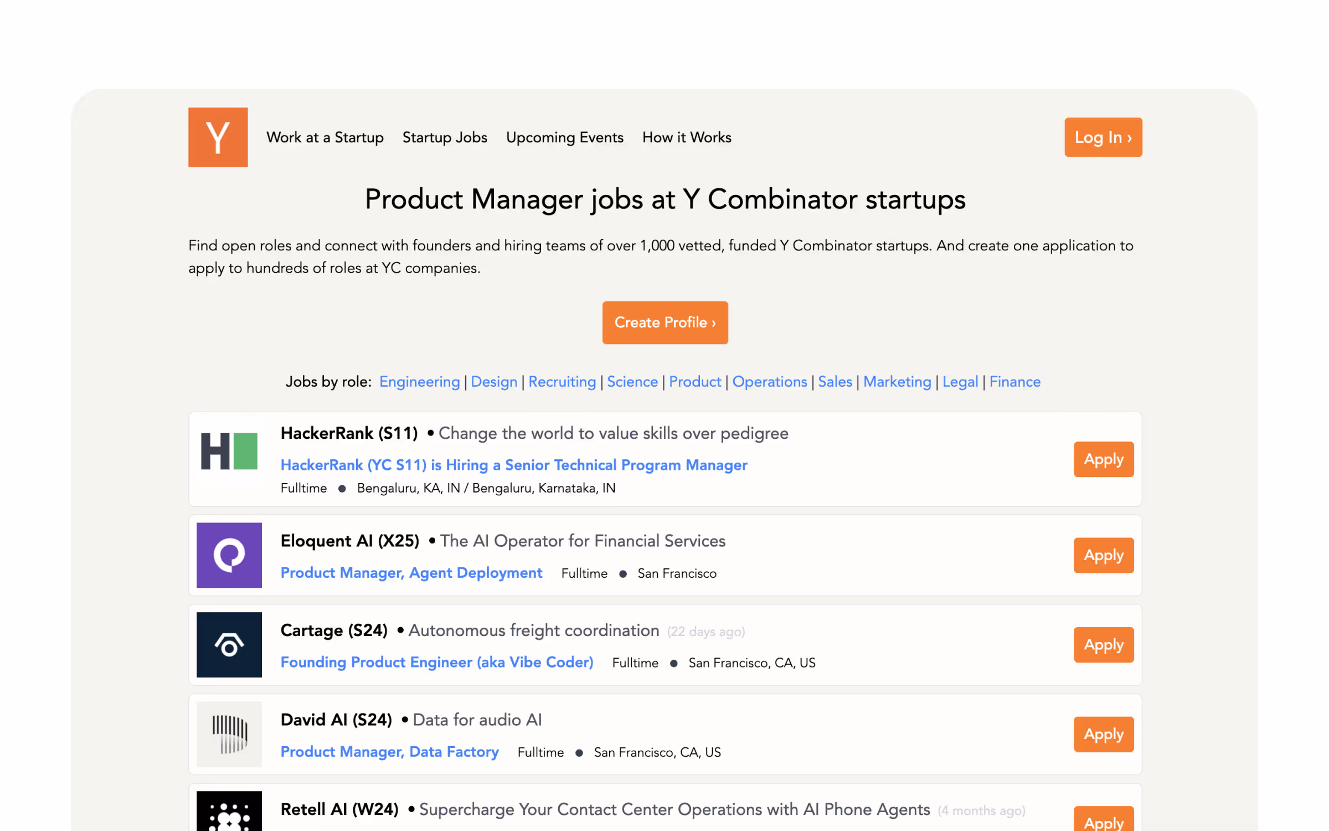
Task: Select the Cartage company logo
Action: pyautogui.click(x=229, y=644)
